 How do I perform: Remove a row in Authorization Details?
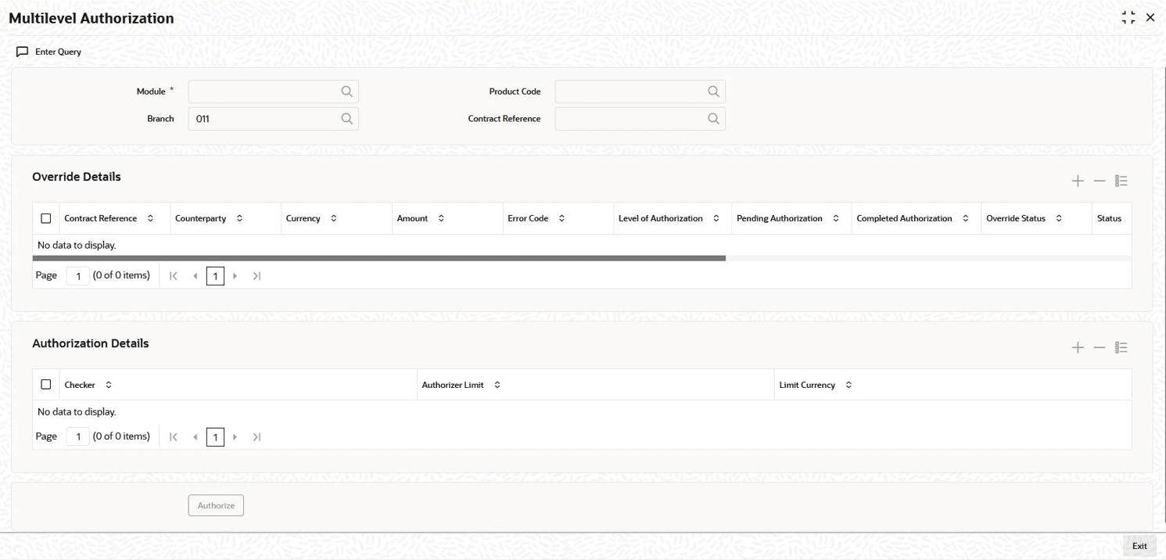1100,347
